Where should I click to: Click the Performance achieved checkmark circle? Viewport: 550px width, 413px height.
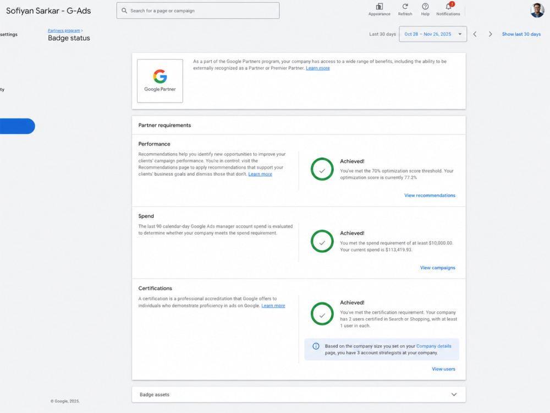point(322,169)
